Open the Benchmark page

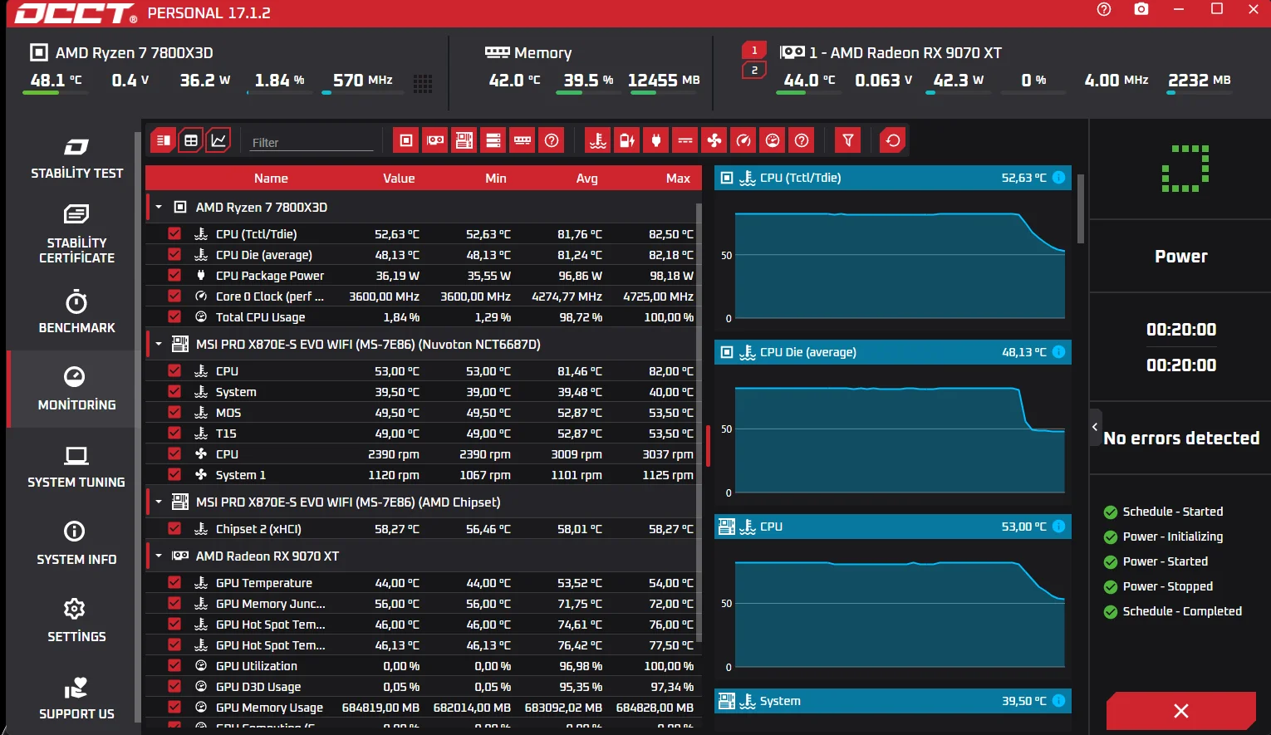pos(76,312)
